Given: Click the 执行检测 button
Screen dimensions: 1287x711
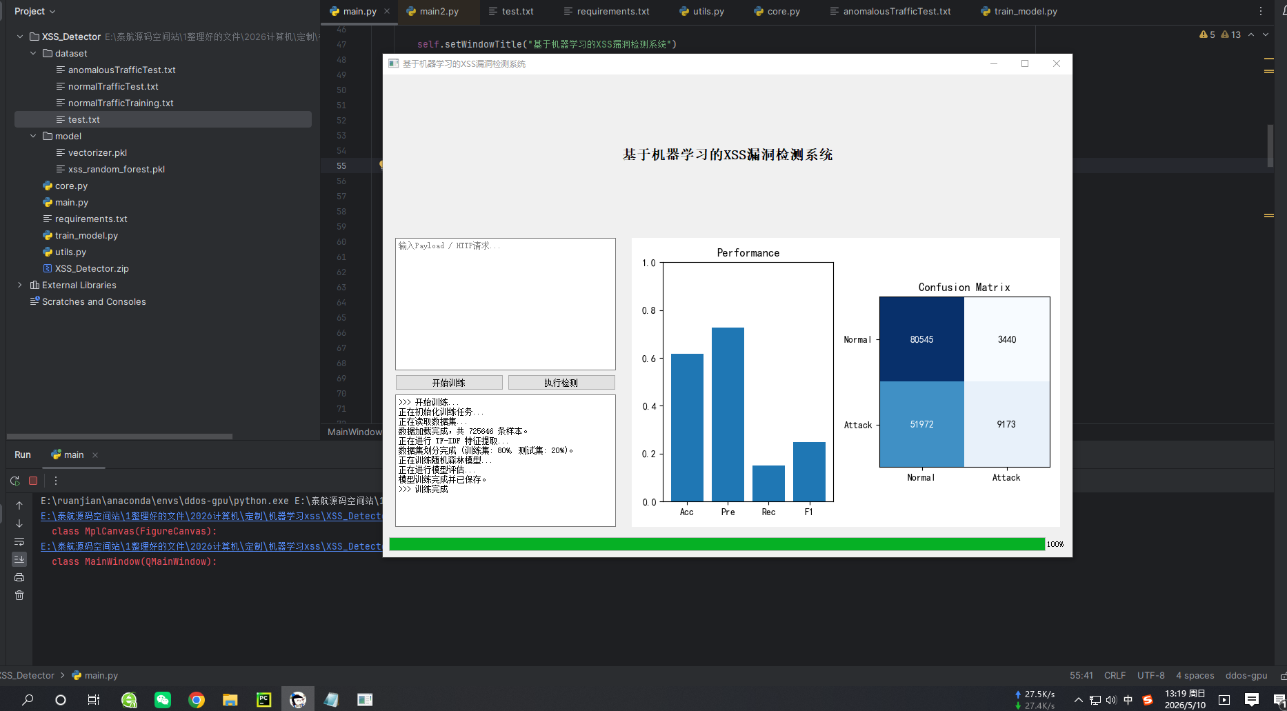Looking at the screenshot, I should point(561,383).
